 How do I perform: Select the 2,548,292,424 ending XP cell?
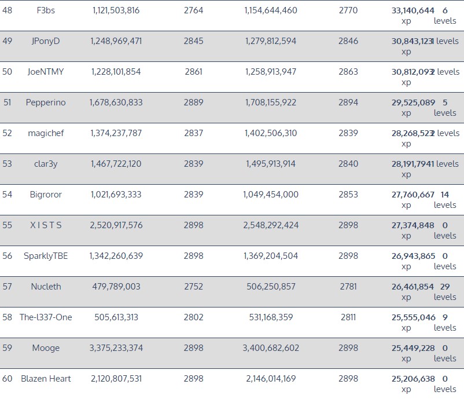click(271, 225)
